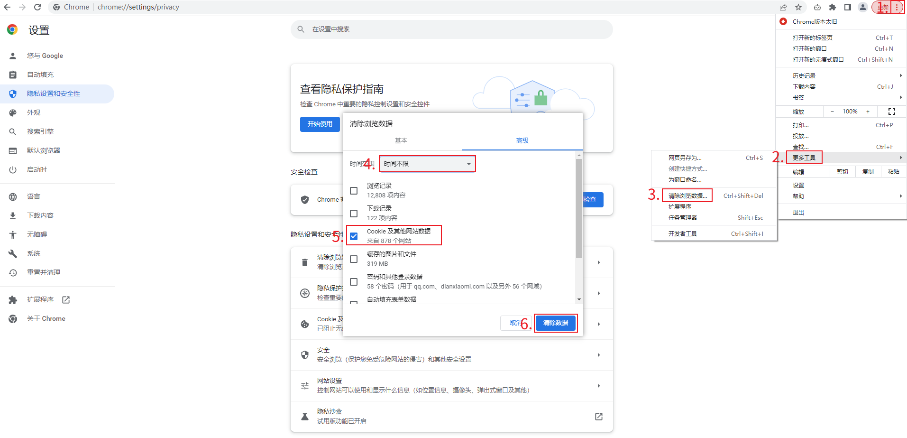The image size is (907, 438).
Task: Click the browser reload icon
Action: click(37, 7)
